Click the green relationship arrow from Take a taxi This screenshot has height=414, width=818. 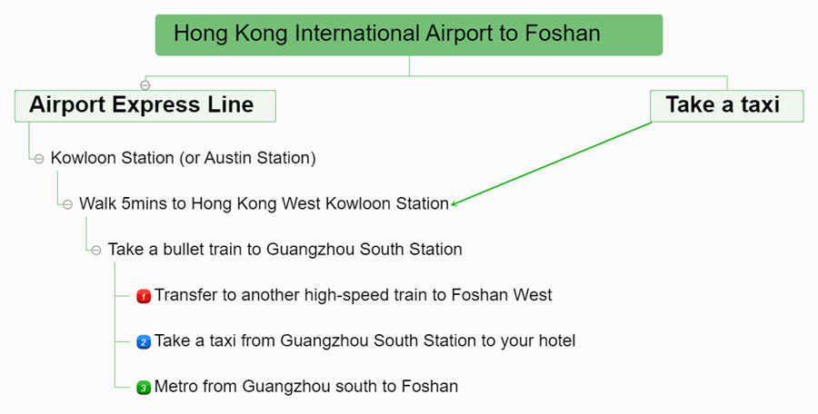(x=552, y=163)
